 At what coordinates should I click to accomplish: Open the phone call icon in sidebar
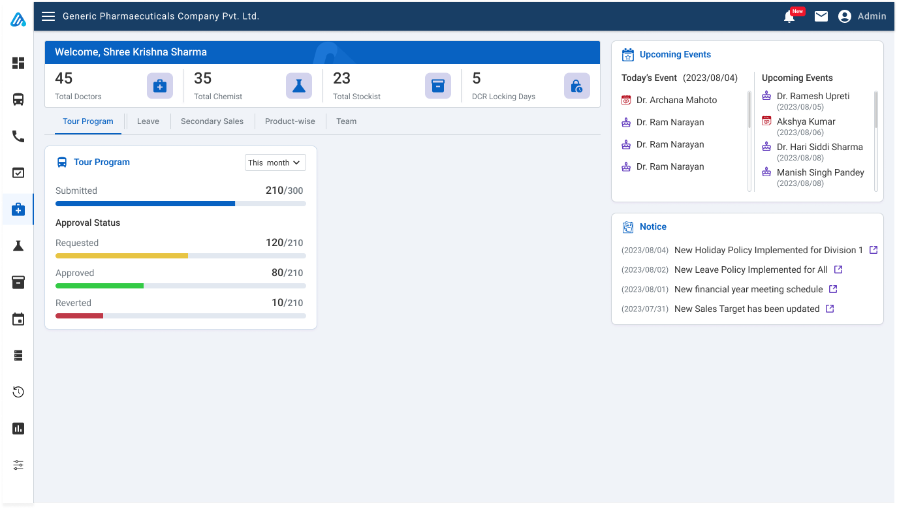pyautogui.click(x=18, y=136)
